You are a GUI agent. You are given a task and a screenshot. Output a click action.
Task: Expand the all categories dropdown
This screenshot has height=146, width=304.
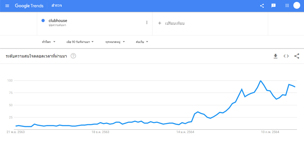[x=115, y=42]
